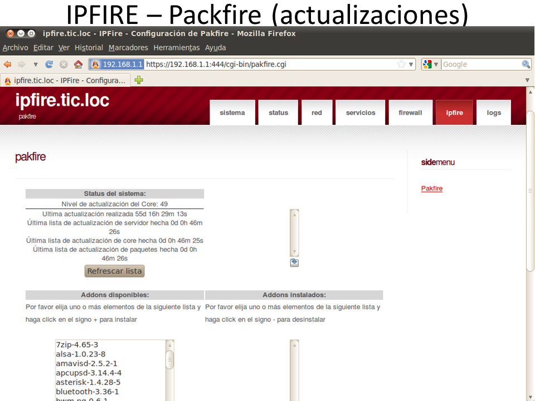This screenshot has height=401, width=535.
Task: Open the servicios navigation tab
Action: pos(361,113)
